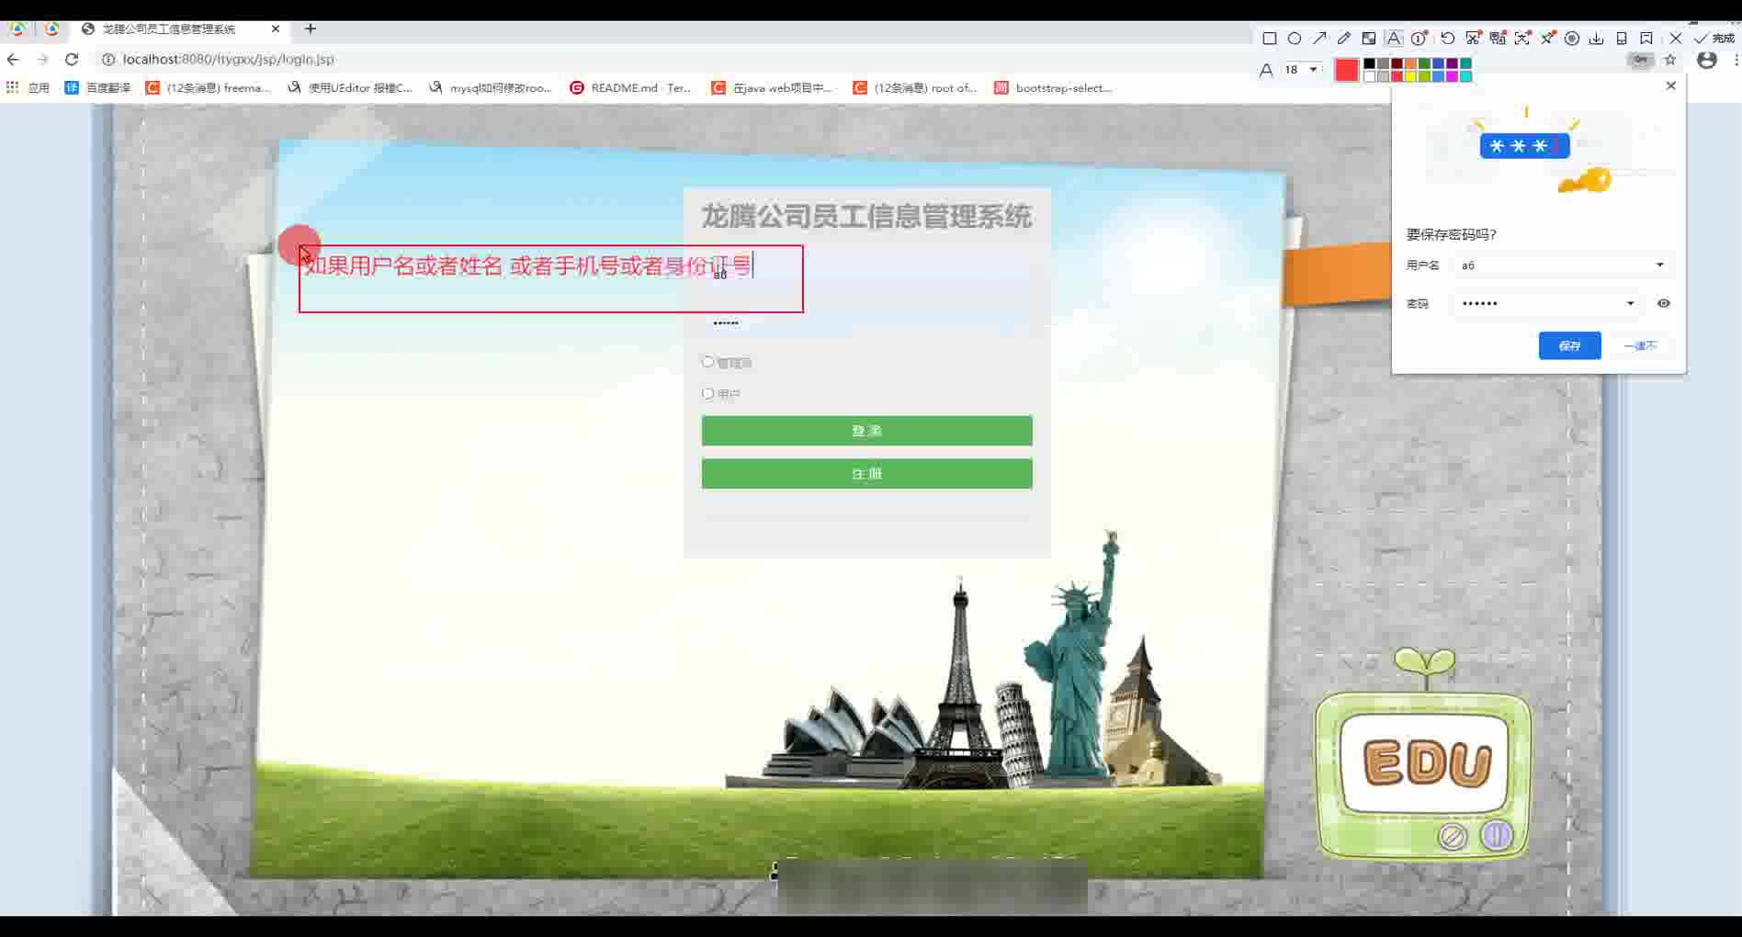
Task: Open the README.md bookmark
Action: [x=631, y=88]
